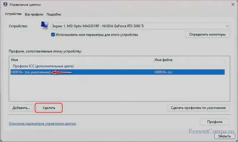
Task: Click the monitor device icon
Action: (x=44, y=25)
